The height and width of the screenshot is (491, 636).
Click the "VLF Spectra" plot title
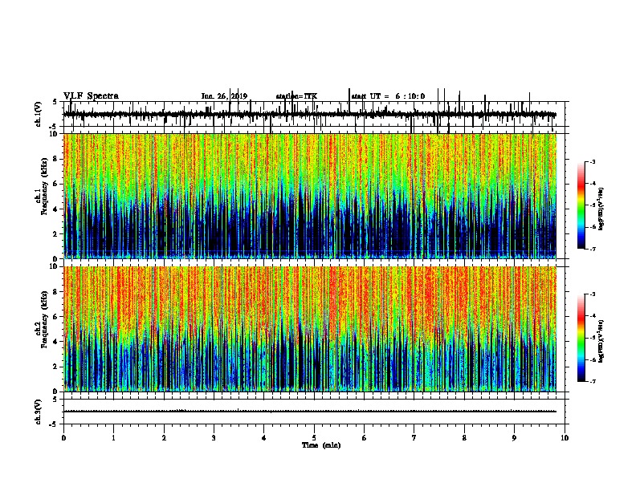[91, 96]
